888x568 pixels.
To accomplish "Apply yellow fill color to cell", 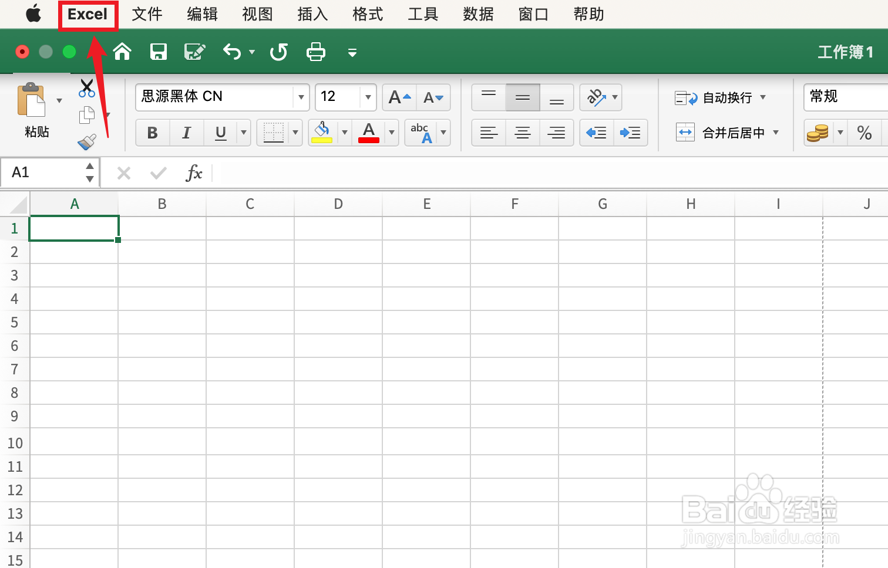I will pos(322,133).
